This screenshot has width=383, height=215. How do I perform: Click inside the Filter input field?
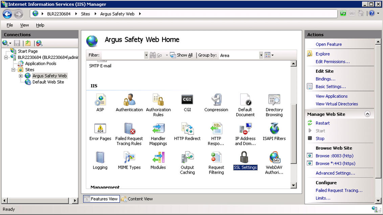[x=122, y=55]
